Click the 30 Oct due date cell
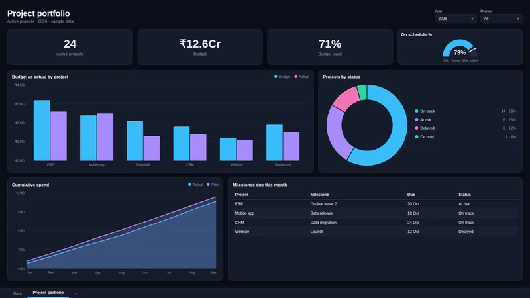 [x=413, y=204]
